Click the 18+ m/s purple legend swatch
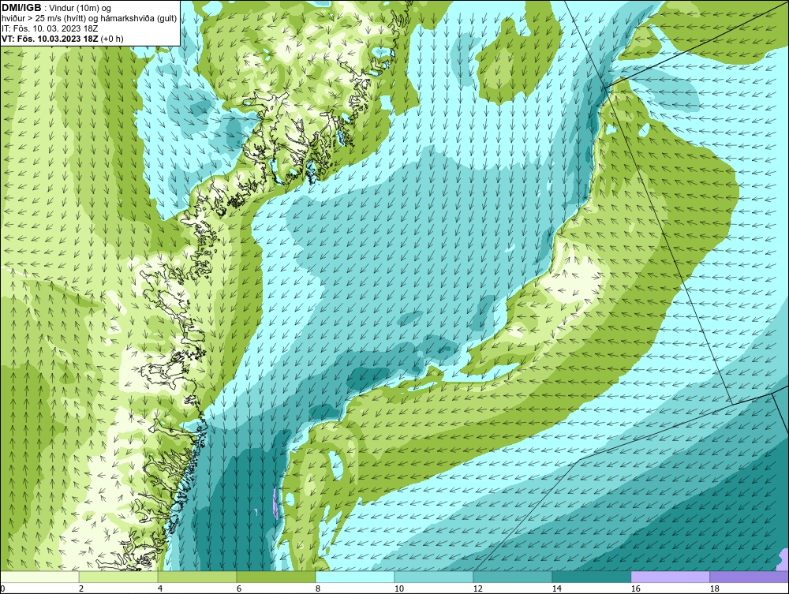 (749, 577)
